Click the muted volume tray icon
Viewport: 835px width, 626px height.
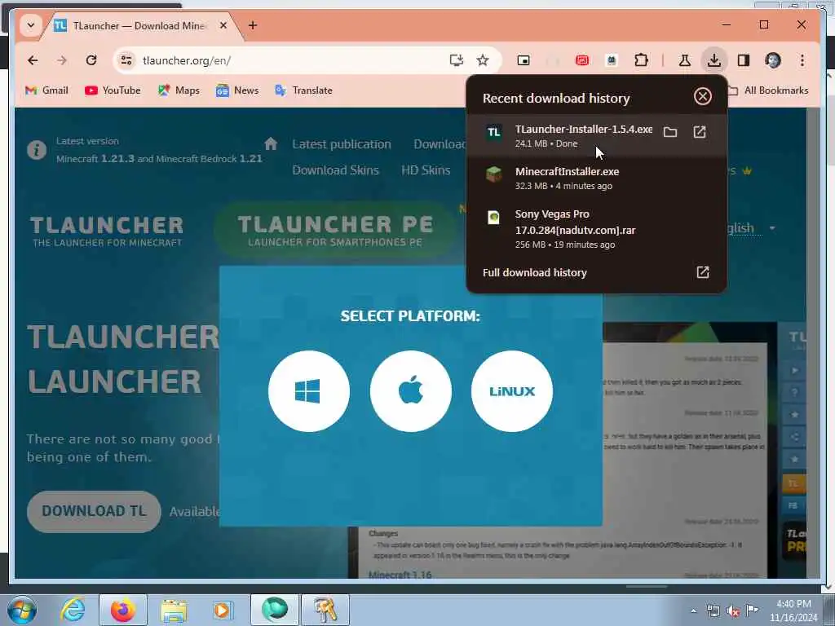733,611
